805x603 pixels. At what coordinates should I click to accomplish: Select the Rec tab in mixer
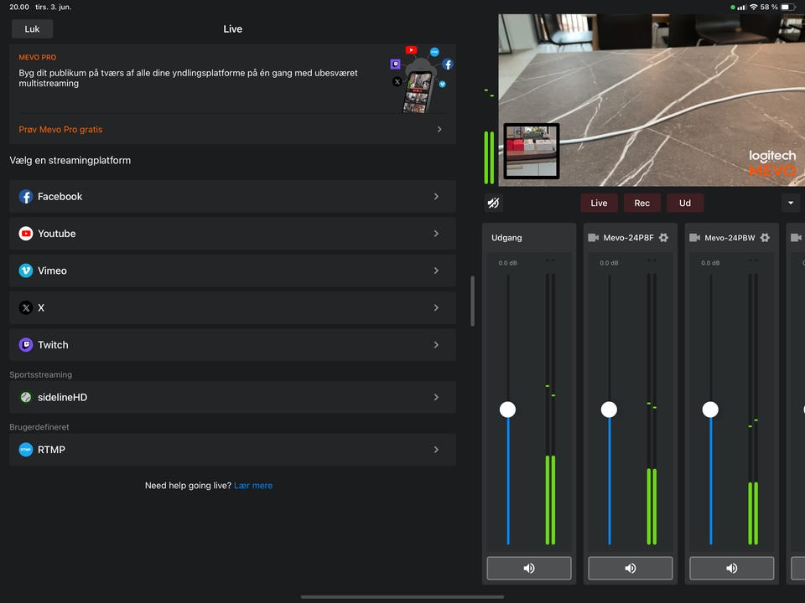tap(641, 203)
